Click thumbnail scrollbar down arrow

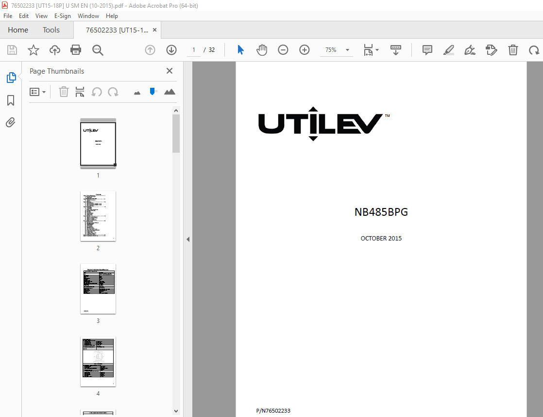click(176, 411)
